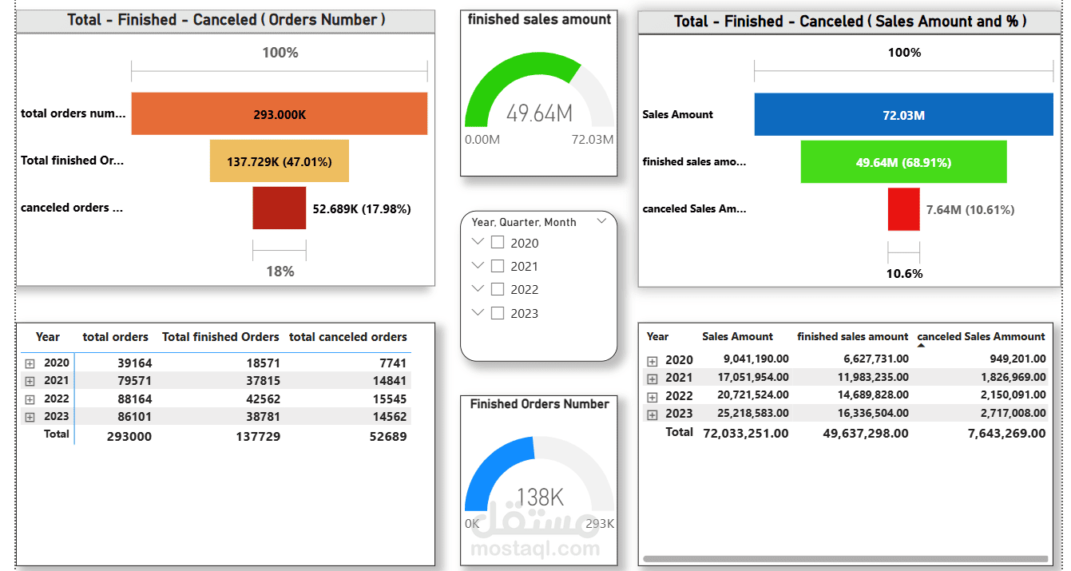
Task: Click the 39164 total orders cell
Action: pos(134,363)
